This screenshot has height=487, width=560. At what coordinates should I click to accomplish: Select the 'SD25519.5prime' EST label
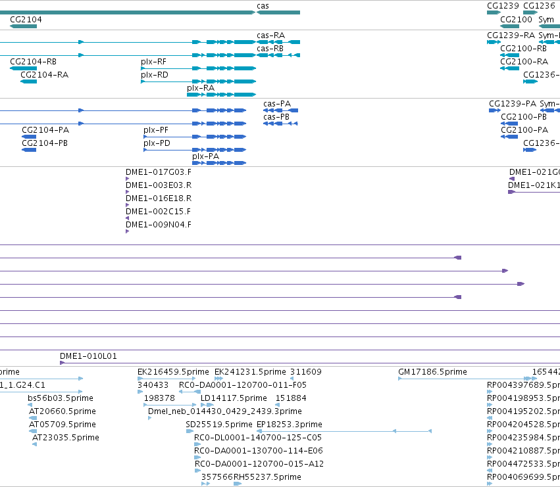coord(219,425)
